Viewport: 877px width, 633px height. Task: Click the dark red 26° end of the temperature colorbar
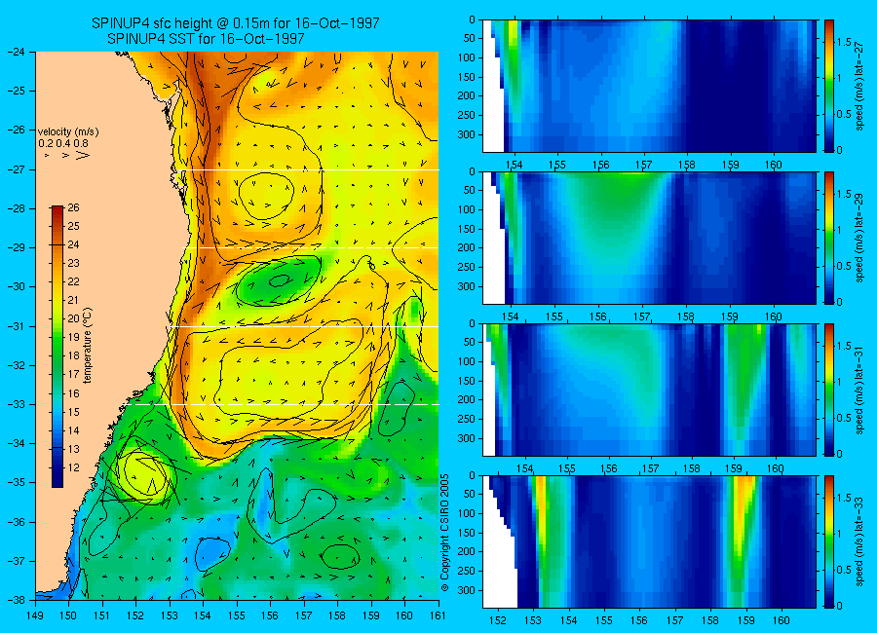pyautogui.click(x=57, y=210)
